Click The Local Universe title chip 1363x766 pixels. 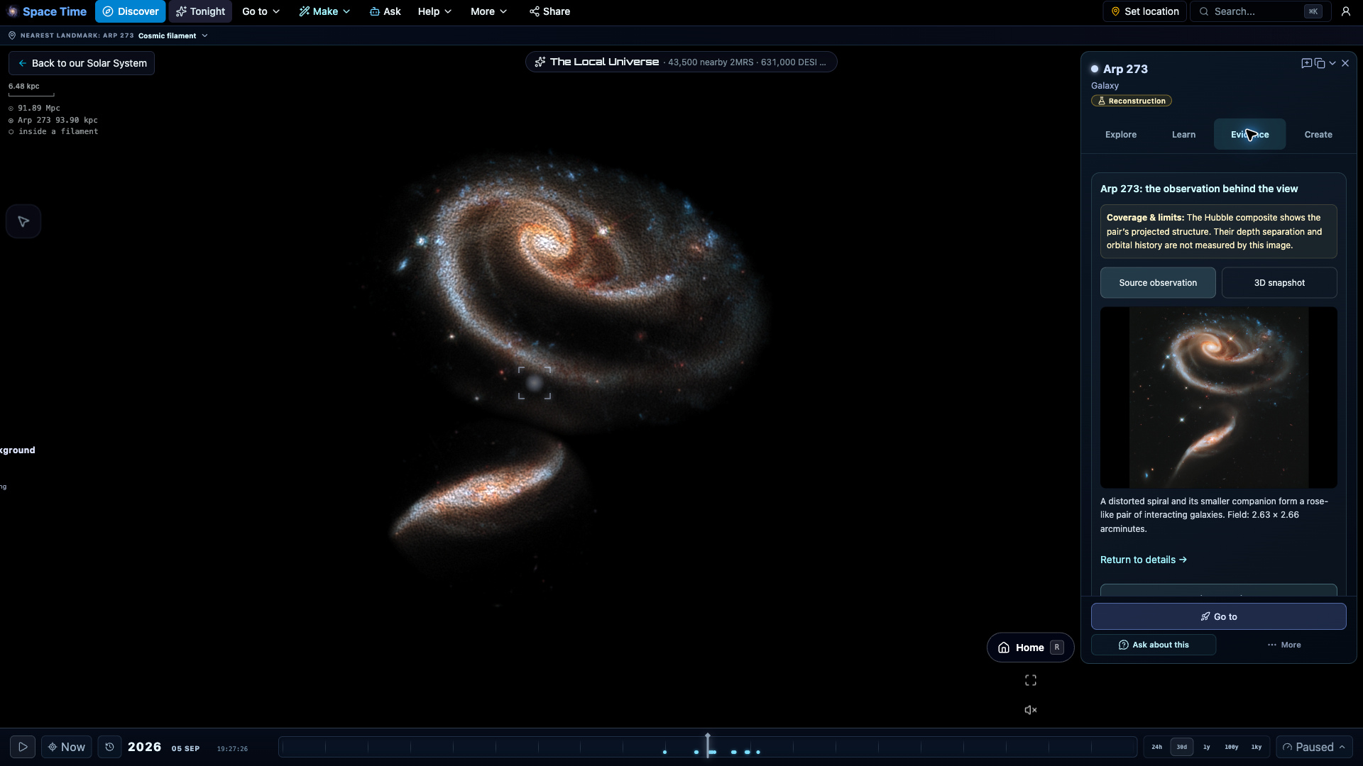click(x=681, y=62)
